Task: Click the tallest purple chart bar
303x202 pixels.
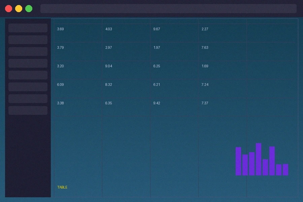Action: (x=259, y=159)
